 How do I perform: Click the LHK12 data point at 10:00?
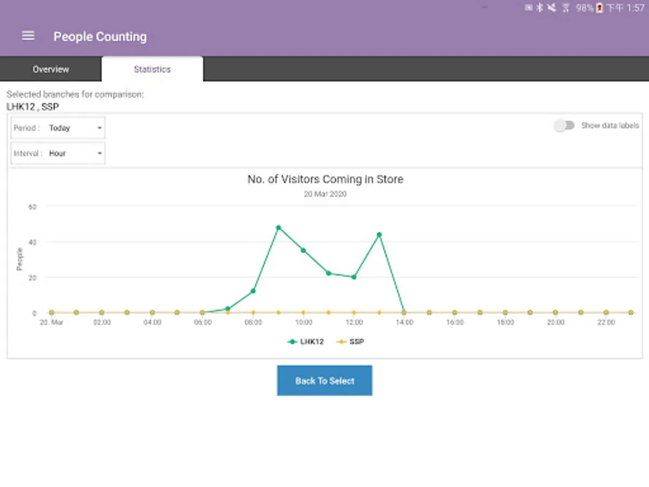coord(303,250)
